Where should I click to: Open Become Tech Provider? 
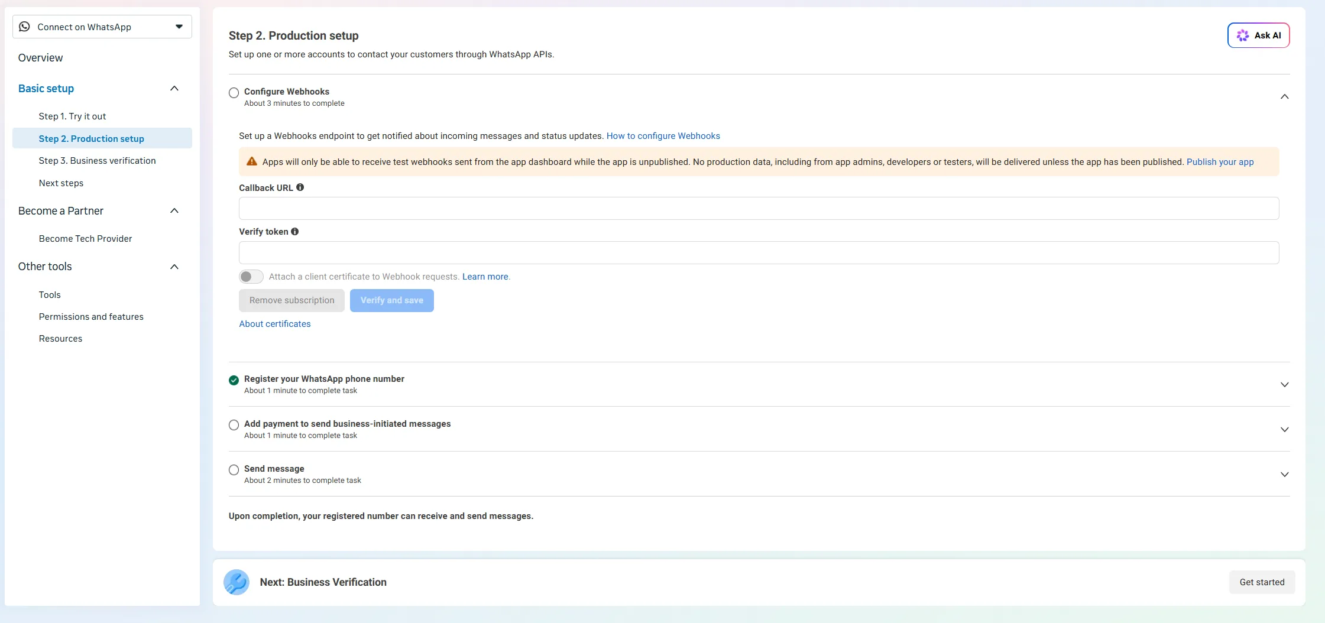[x=86, y=239]
